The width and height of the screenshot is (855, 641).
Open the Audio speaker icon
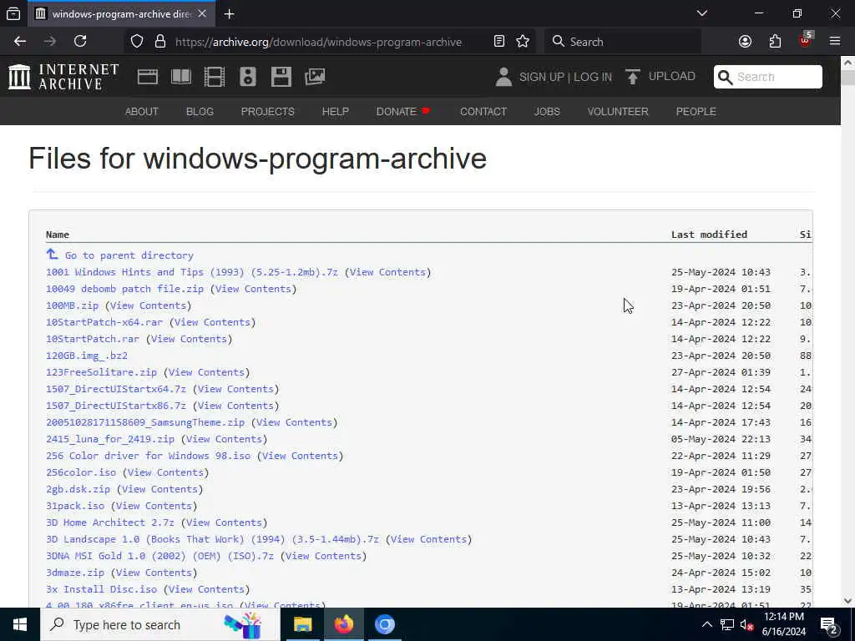247,77
